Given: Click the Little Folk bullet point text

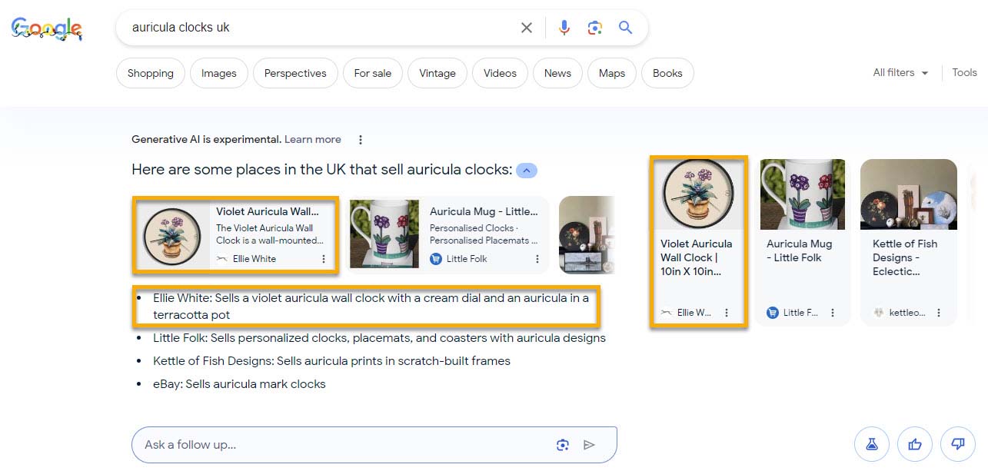Looking at the screenshot, I should click(x=379, y=338).
